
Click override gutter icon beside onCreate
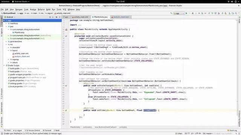coord(66,36)
